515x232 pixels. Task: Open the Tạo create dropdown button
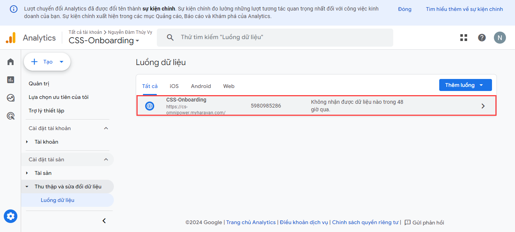tap(47, 62)
